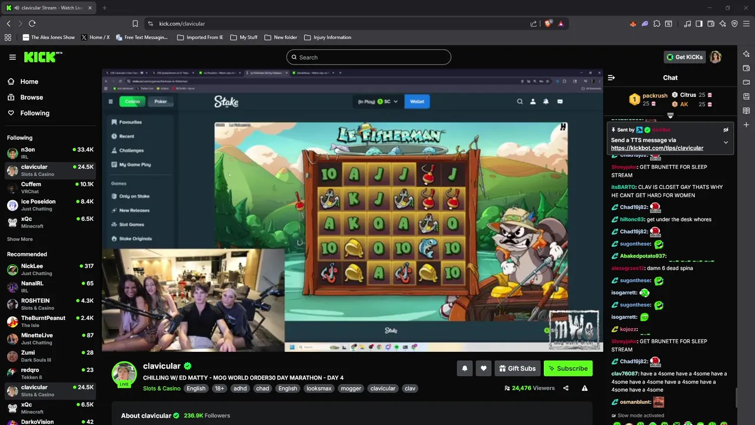This screenshot has width=755, height=425.
Task: Click the adhd stream tag
Action: [x=240, y=388]
